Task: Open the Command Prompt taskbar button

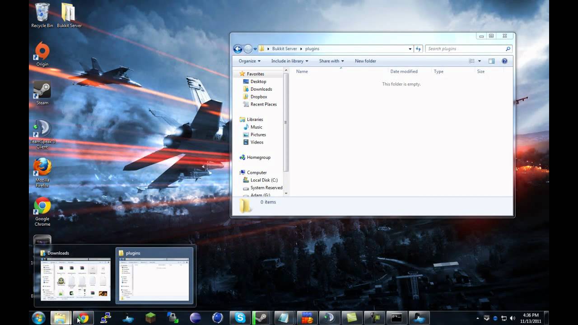Action: click(396, 318)
